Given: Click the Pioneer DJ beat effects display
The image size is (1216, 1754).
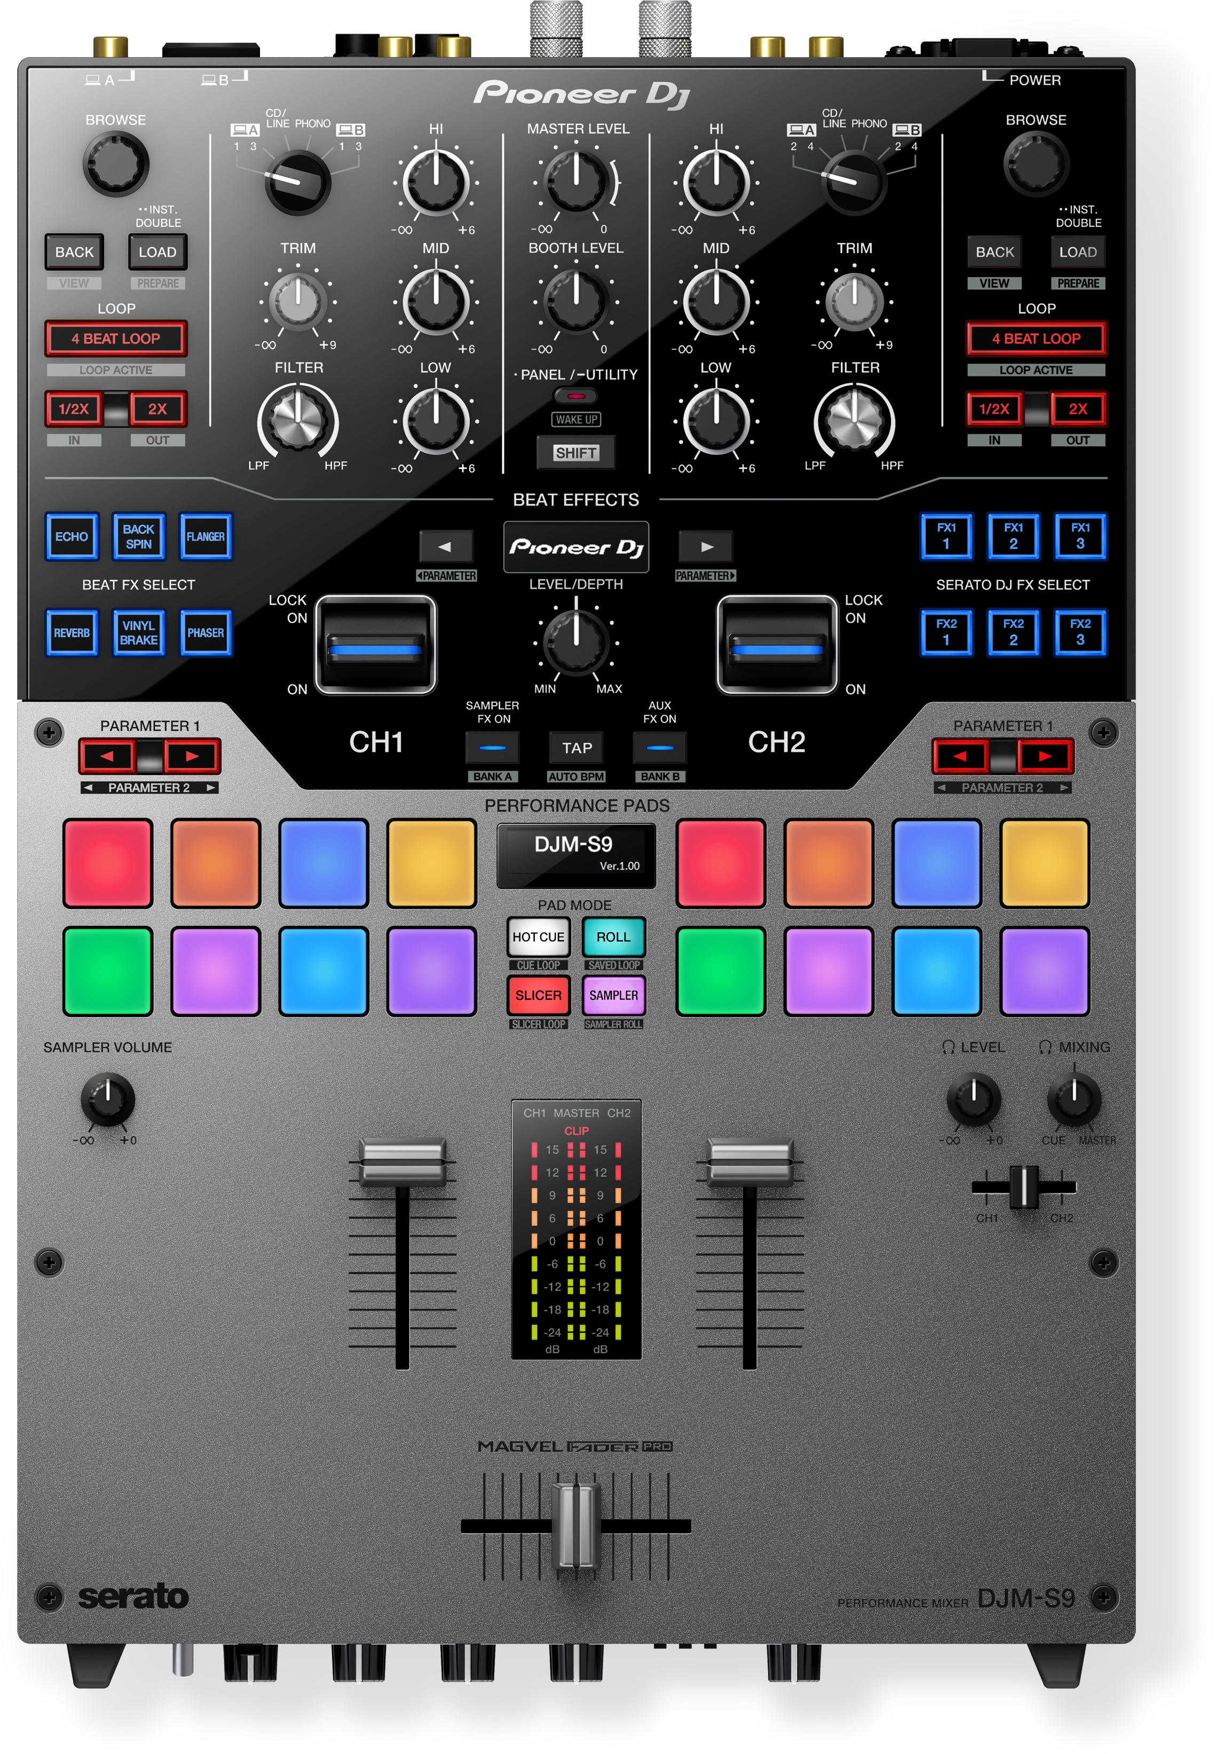Looking at the screenshot, I should coord(576,547).
